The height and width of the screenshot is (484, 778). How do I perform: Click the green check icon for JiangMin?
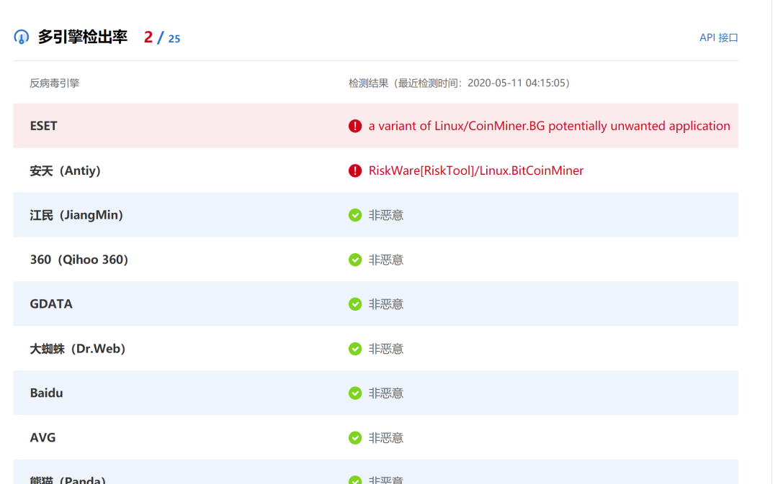coord(354,215)
